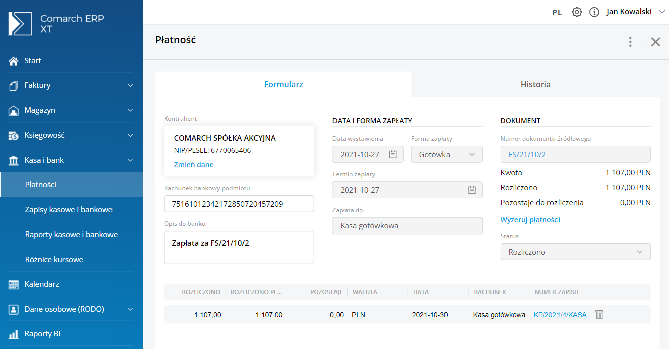Expand Dane osobowe (RODO) menu chevron
Screen dimensions: 669x349
(x=130, y=309)
